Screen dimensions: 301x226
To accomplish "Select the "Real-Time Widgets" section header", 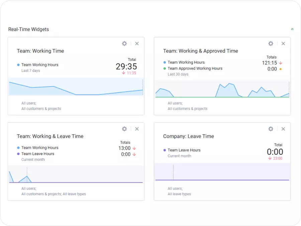I will pyautogui.click(x=28, y=29).
